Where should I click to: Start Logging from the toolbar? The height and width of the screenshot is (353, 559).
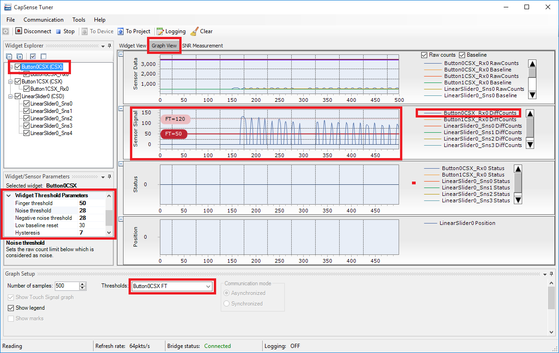coord(160,31)
